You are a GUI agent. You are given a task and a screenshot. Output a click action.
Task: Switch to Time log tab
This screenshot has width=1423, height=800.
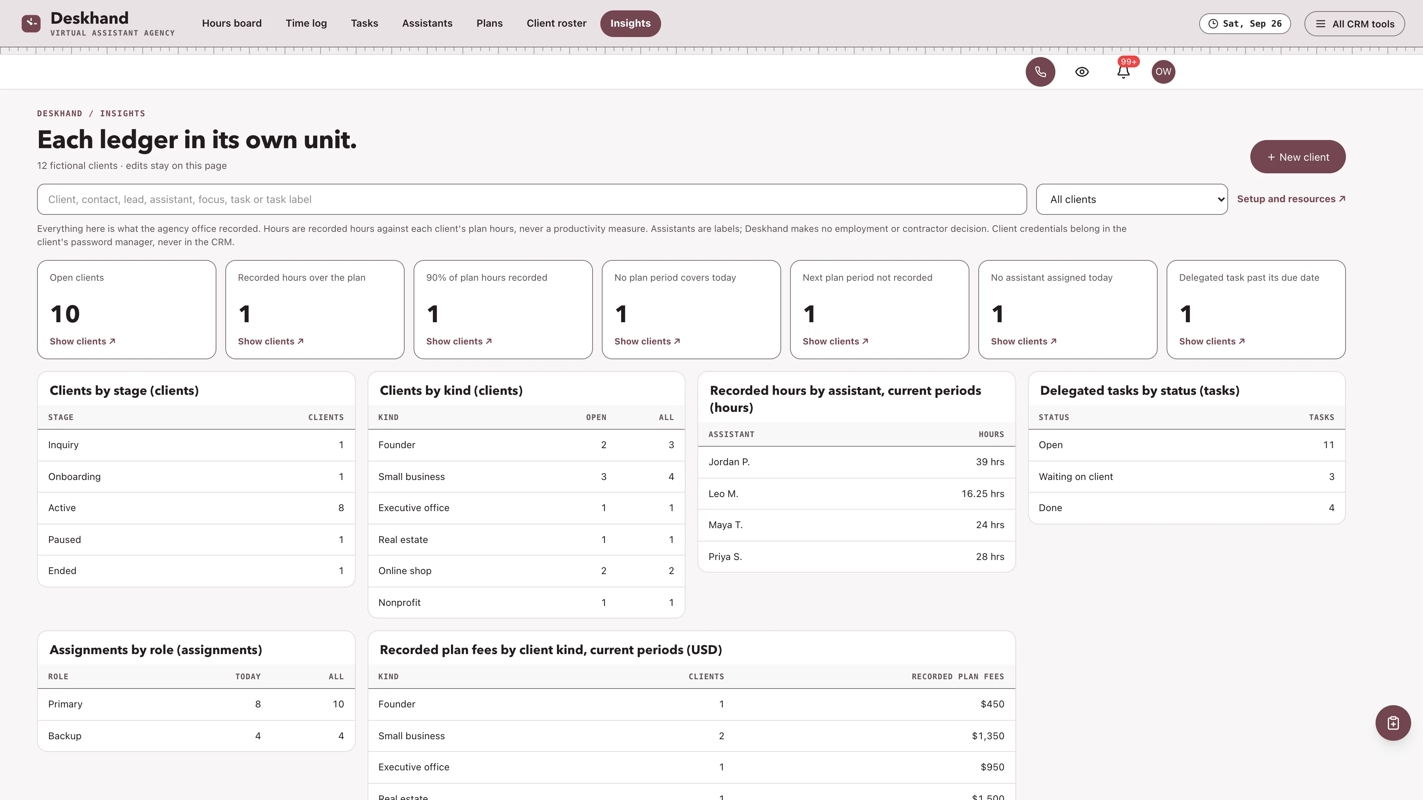point(306,23)
